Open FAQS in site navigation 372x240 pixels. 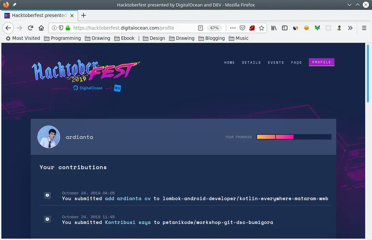pos(296,63)
